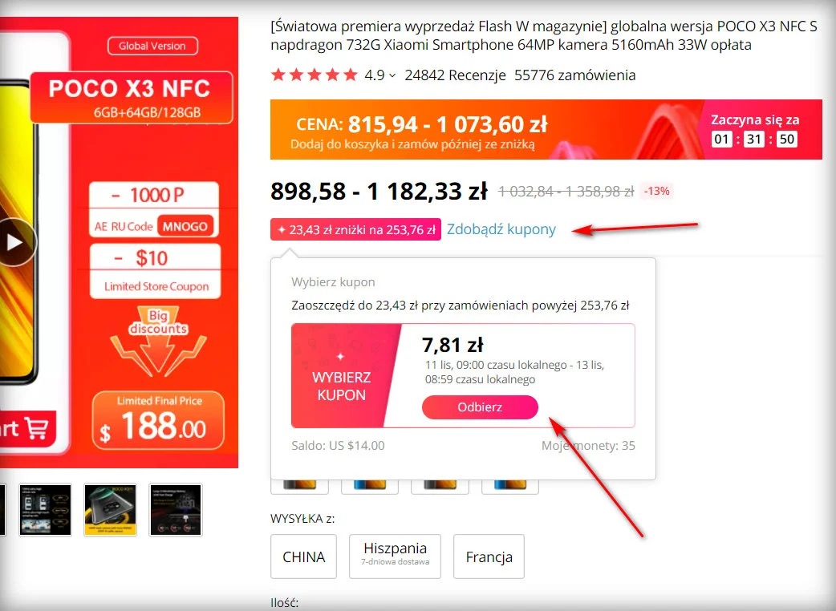
Task: Open the car-features product thumbnail
Action: click(45, 510)
